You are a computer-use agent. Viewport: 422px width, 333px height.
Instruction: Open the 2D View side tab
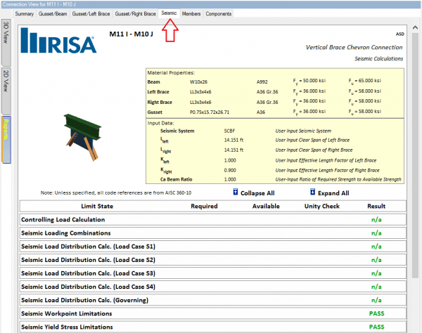tap(6, 81)
